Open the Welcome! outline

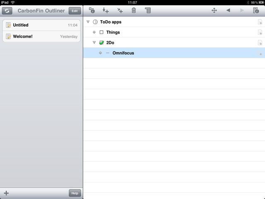click(x=41, y=36)
